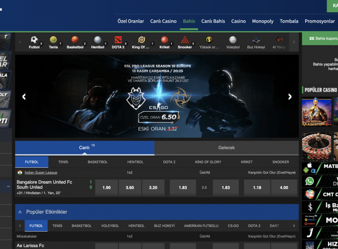The height and width of the screenshot is (249, 338).
Task: Open the Buz Hokeyi icon
Action: pyautogui.click(x=256, y=40)
